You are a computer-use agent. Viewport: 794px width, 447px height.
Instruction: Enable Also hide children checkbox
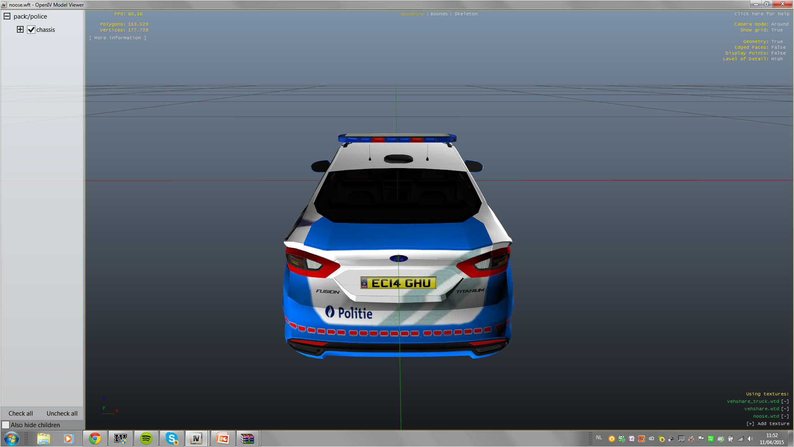(6, 425)
